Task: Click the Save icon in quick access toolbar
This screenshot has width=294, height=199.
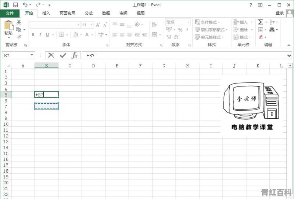Action: [x=16, y=5]
